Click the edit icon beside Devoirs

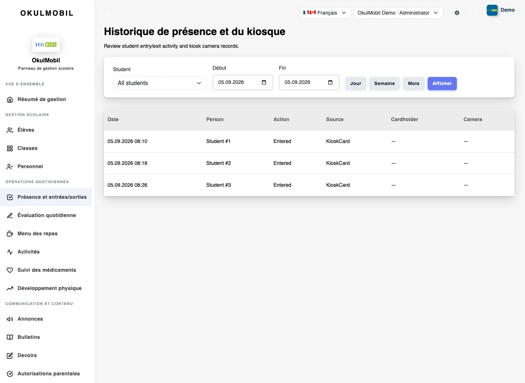click(10, 356)
